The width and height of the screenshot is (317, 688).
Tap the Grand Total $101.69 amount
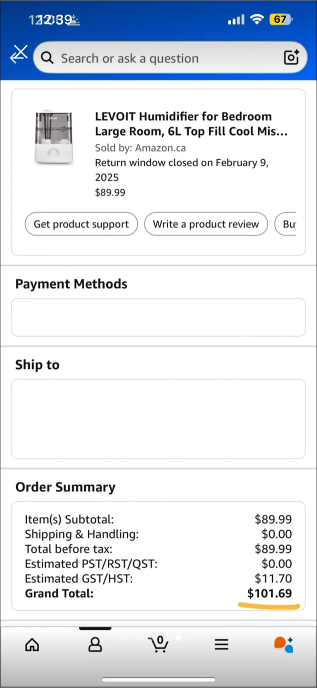(x=269, y=593)
